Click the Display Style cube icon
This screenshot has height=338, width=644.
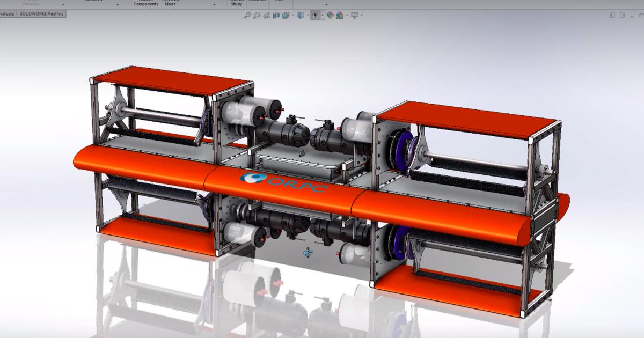[301, 16]
